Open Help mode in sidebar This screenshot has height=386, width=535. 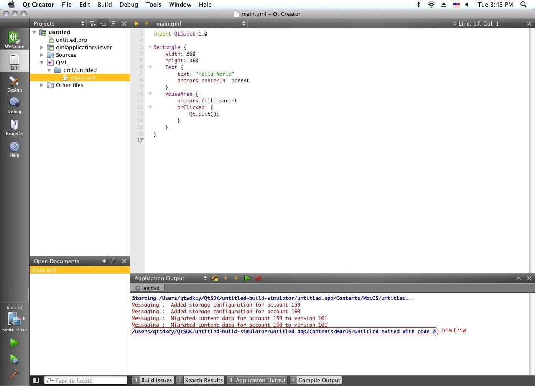click(x=14, y=148)
